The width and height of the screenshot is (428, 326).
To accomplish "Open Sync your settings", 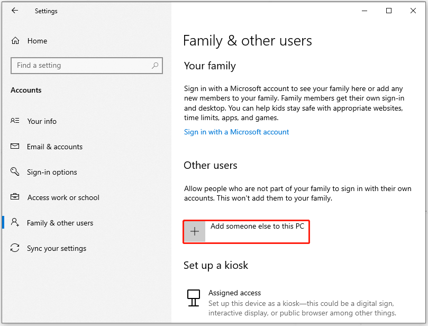I will [x=57, y=248].
